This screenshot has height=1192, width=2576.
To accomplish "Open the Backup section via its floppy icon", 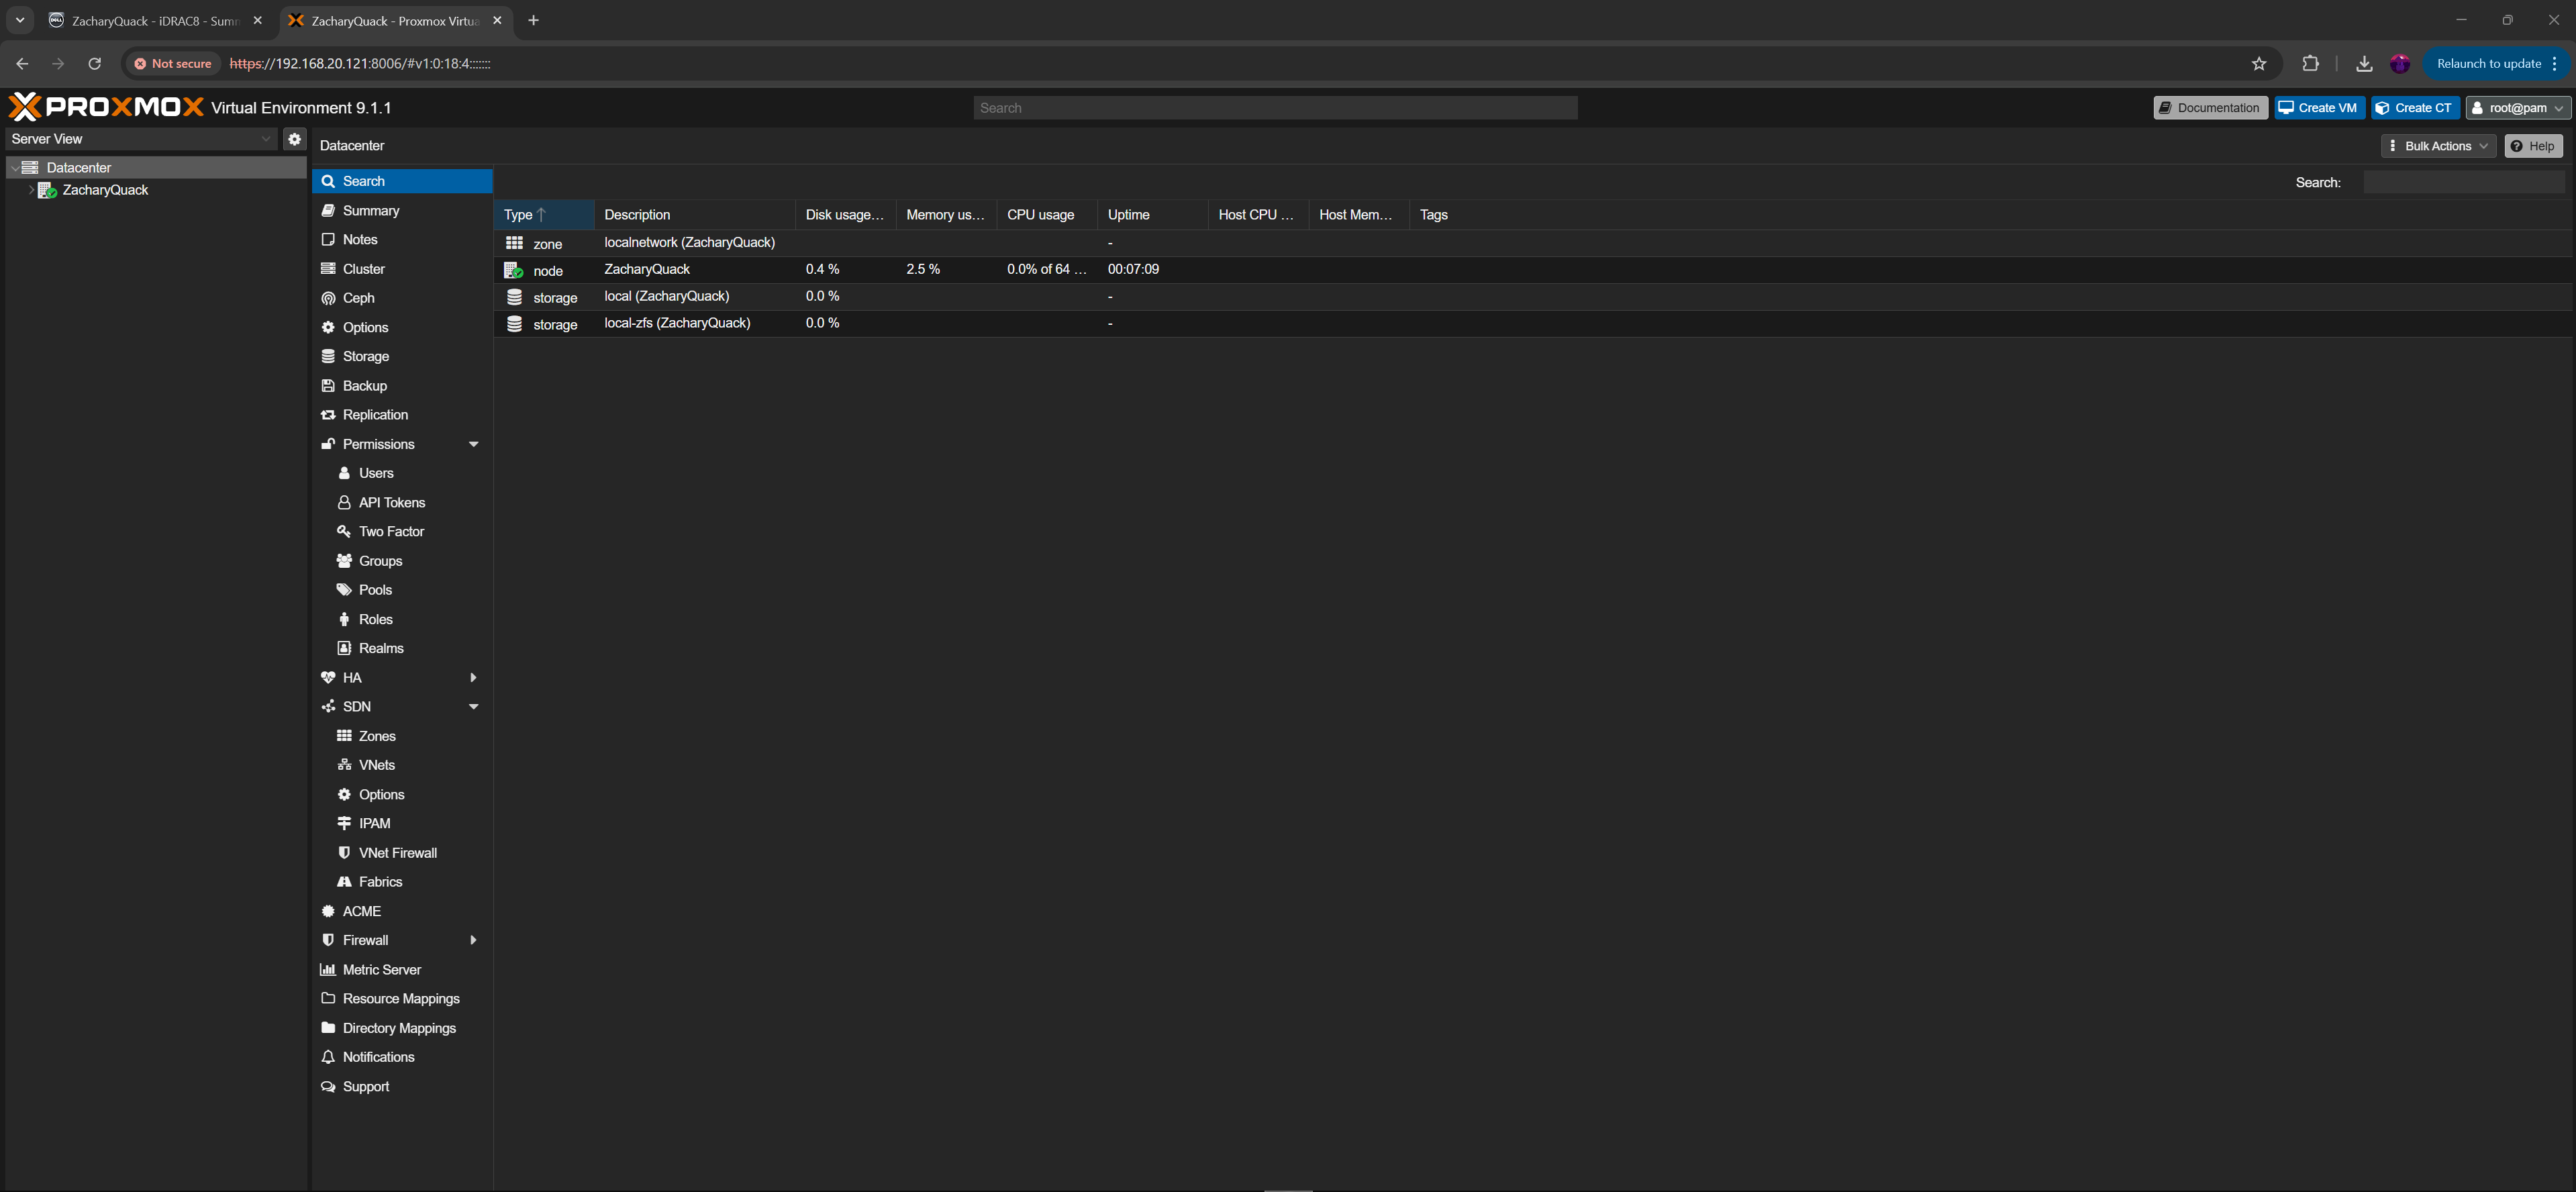I will 328,386.
